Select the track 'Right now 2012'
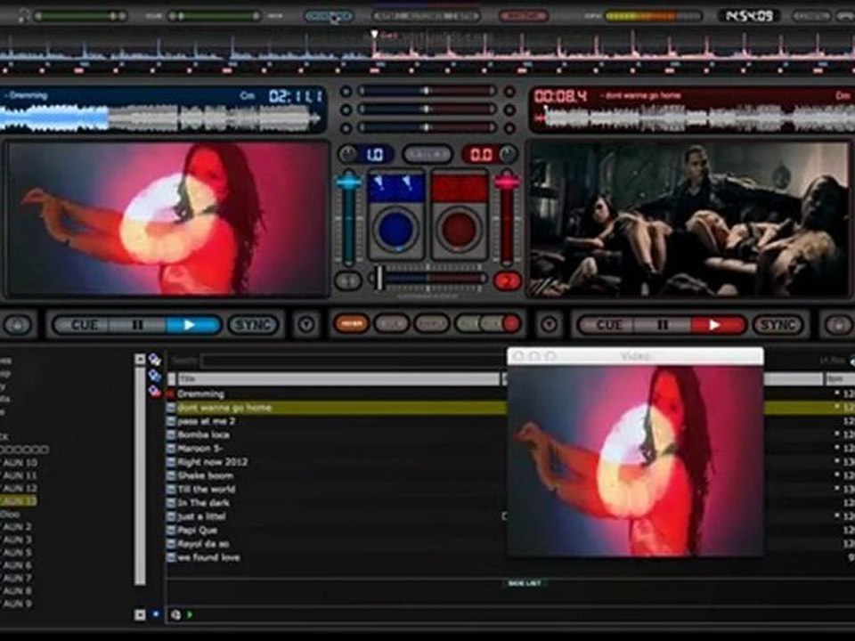The height and width of the screenshot is (641, 855). [x=213, y=462]
